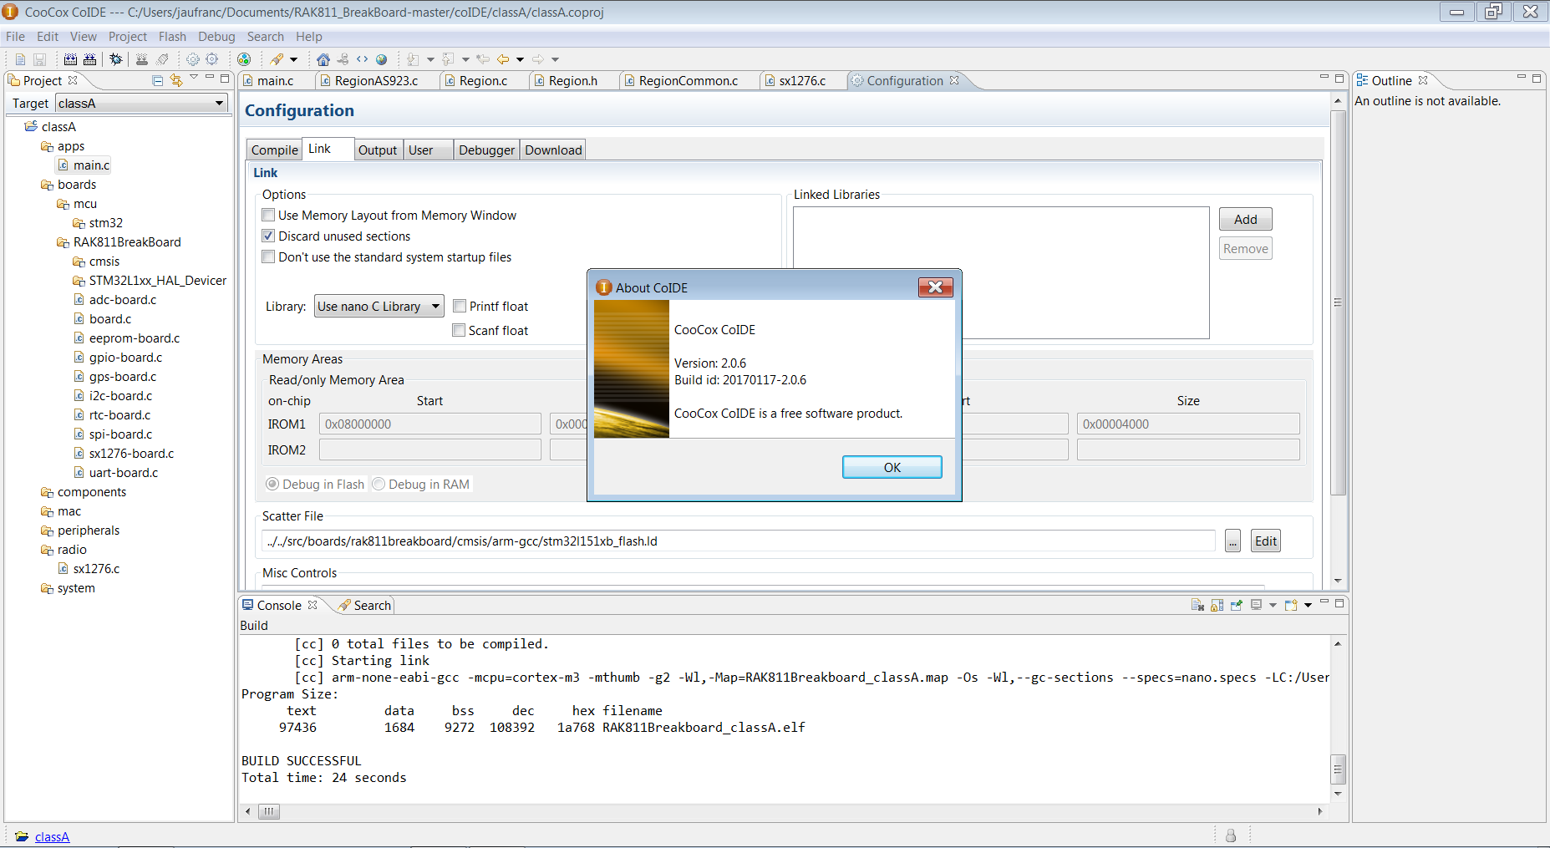Click the Add linked library button
This screenshot has height=848, width=1550.
(x=1245, y=219)
